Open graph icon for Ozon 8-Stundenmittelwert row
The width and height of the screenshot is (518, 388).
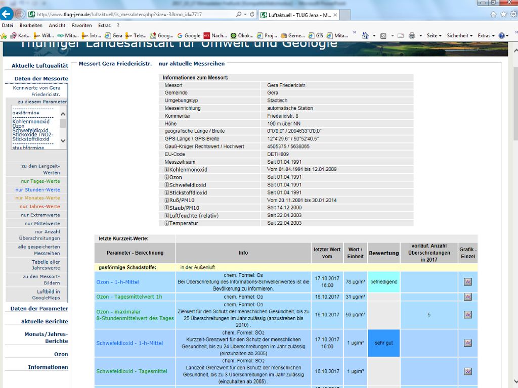click(468, 315)
